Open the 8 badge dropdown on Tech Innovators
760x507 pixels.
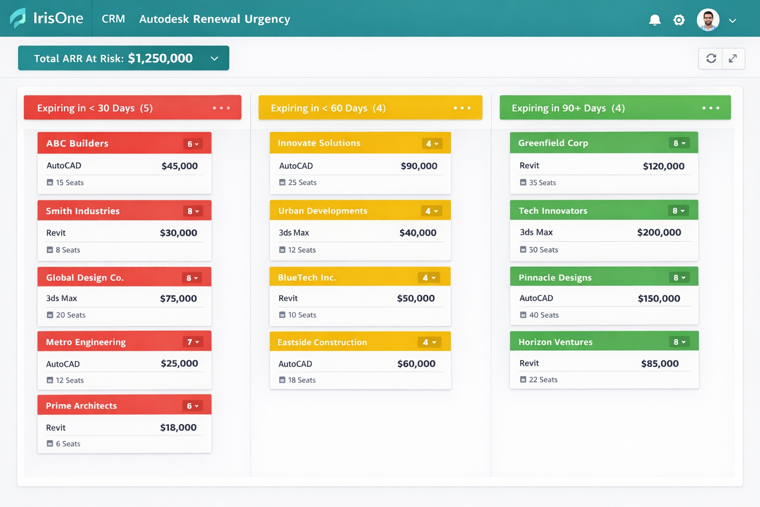[678, 211]
